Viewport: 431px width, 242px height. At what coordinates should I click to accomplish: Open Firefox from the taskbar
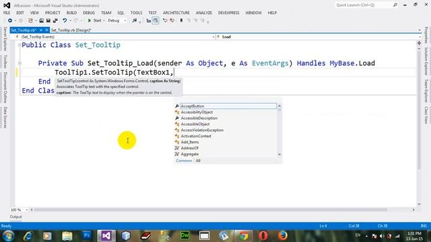[x=282, y=236]
